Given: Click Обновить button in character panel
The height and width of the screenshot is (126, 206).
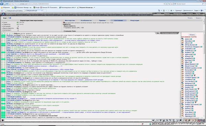Looking at the screenshot, I should click(x=190, y=18).
